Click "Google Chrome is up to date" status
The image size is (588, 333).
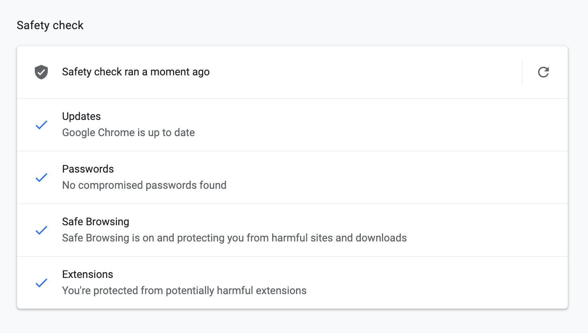pos(128,133)
